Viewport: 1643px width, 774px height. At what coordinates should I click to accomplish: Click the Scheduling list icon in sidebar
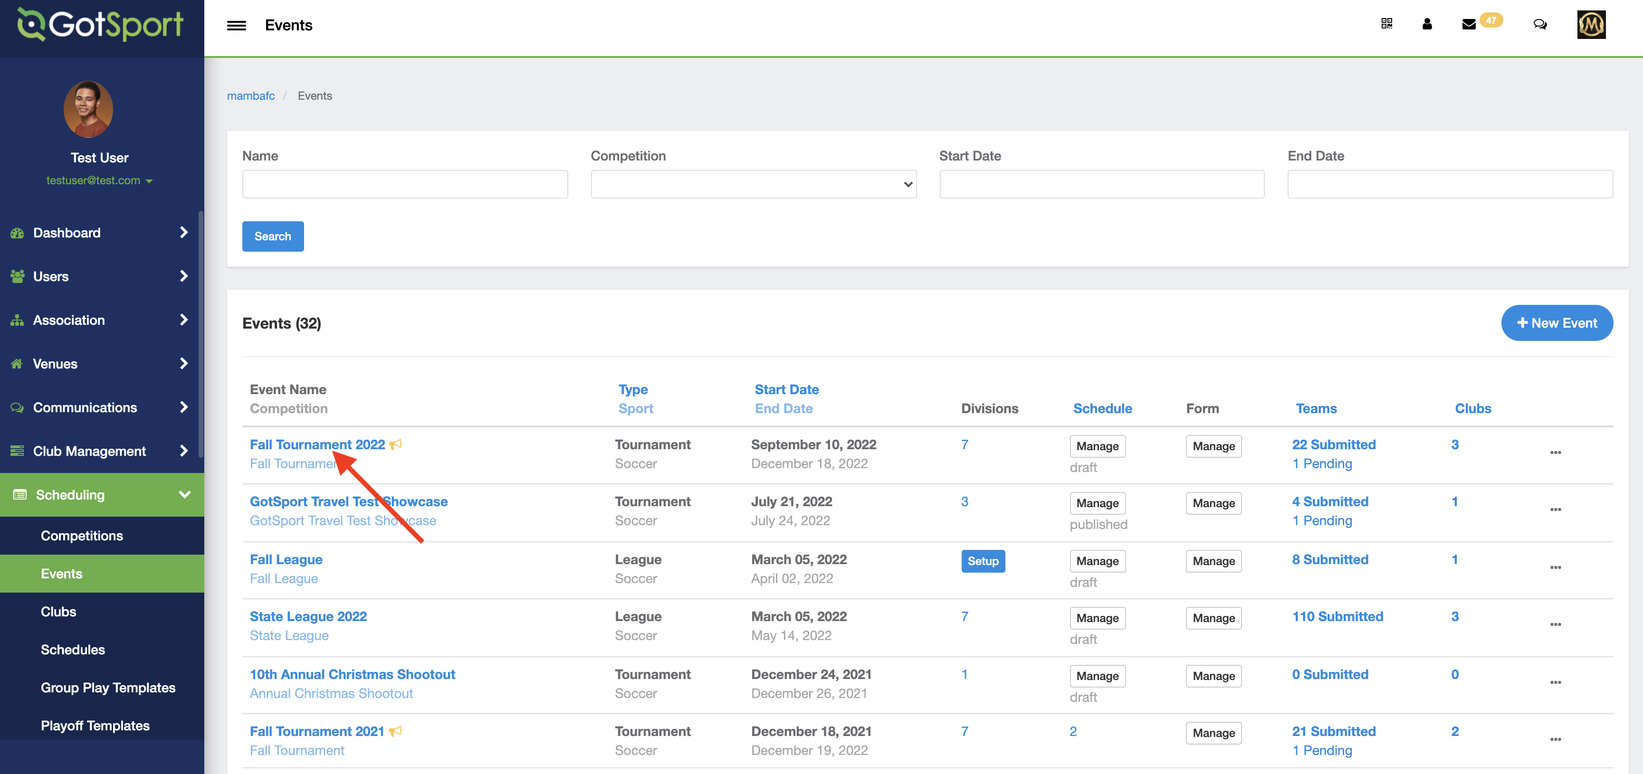20,495
